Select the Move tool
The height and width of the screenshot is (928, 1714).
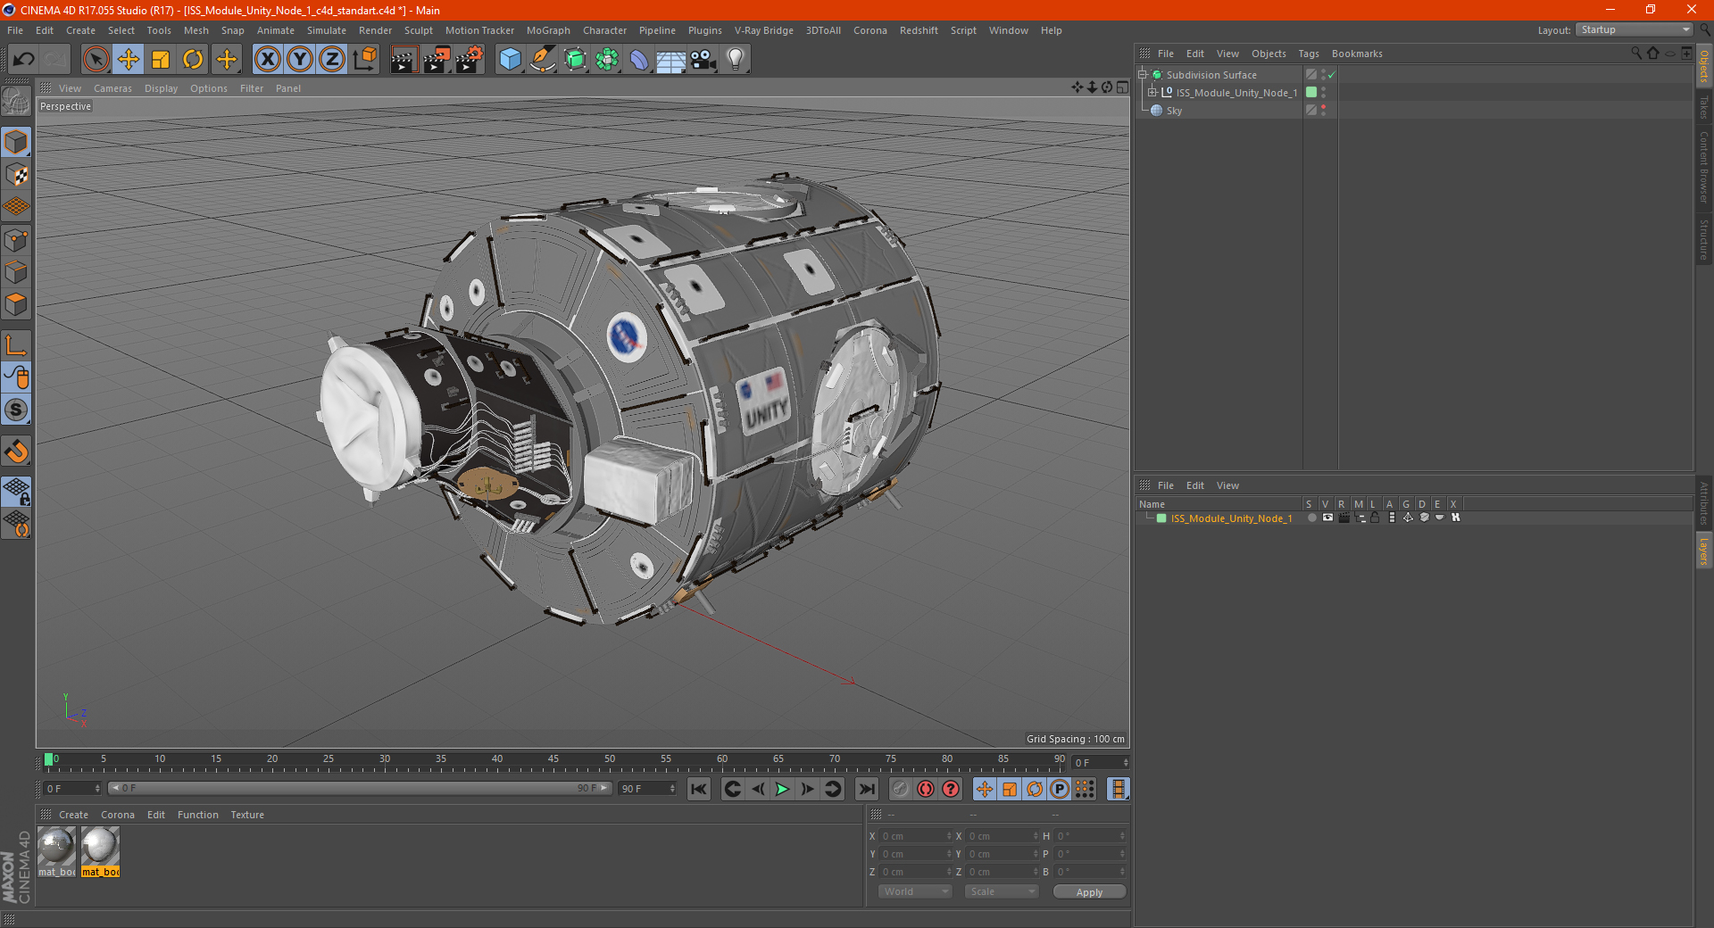pyautogui.click(x=129, y=60)
